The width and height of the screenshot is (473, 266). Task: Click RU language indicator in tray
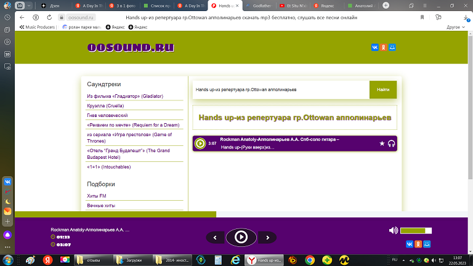(395, 260)
